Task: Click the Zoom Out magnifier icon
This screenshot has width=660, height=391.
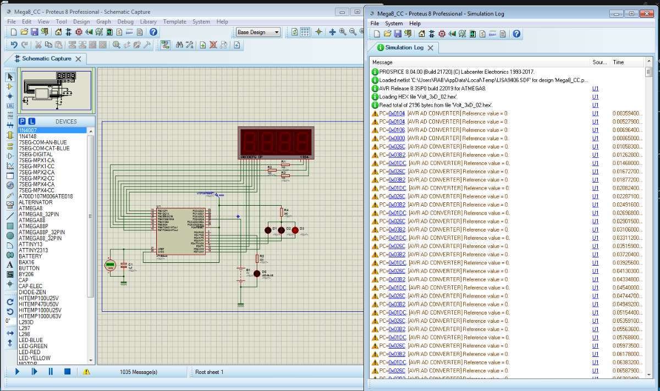Action: click(353, 32)
